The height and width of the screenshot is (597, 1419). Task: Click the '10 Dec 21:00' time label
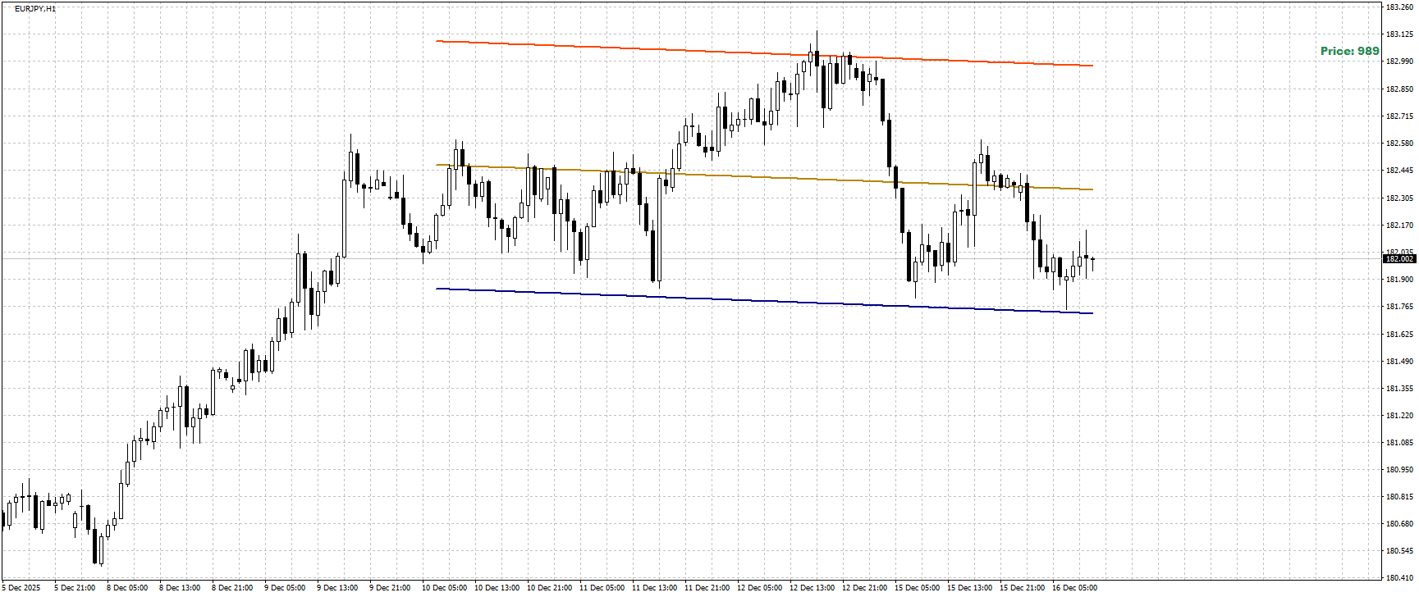[x=549, y=588]
